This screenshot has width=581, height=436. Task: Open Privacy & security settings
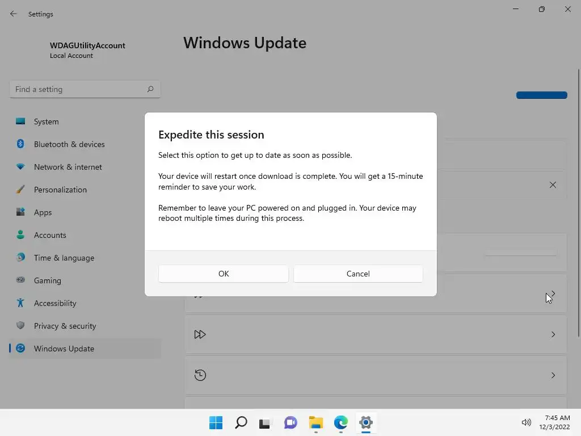tap(85, 326)
